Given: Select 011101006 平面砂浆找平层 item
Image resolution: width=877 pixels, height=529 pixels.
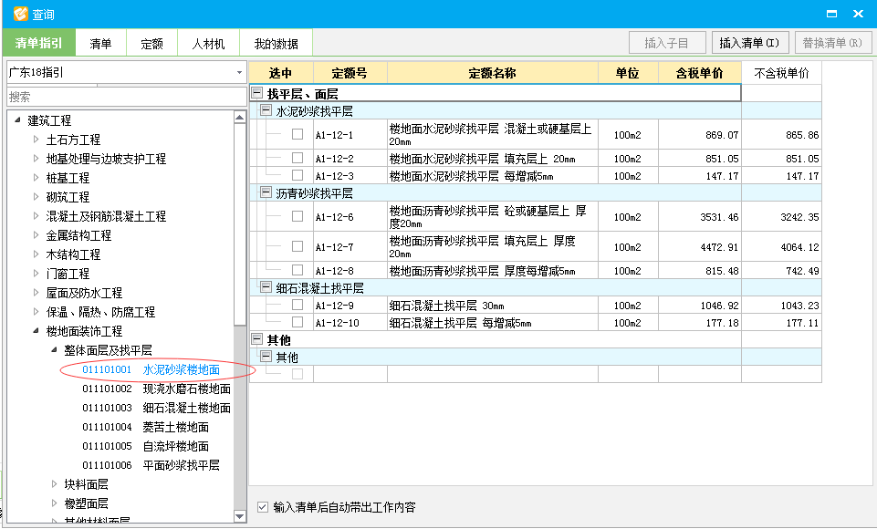Looking at the screenshot, I should click(x=151, y=464).
